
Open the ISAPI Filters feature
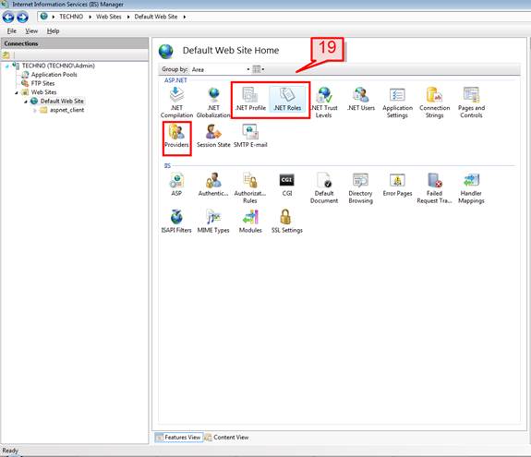(176, 222)
